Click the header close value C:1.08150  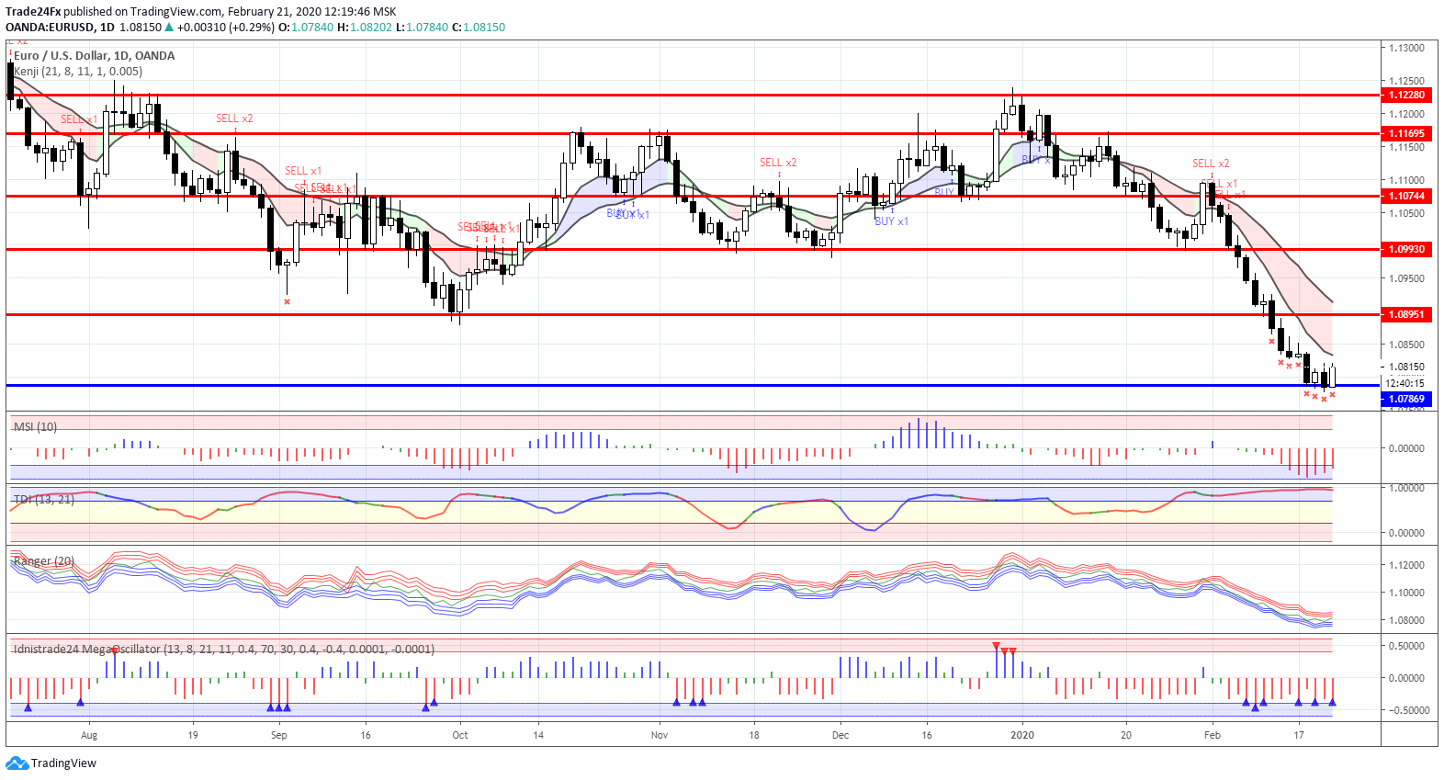pos(479,27)
